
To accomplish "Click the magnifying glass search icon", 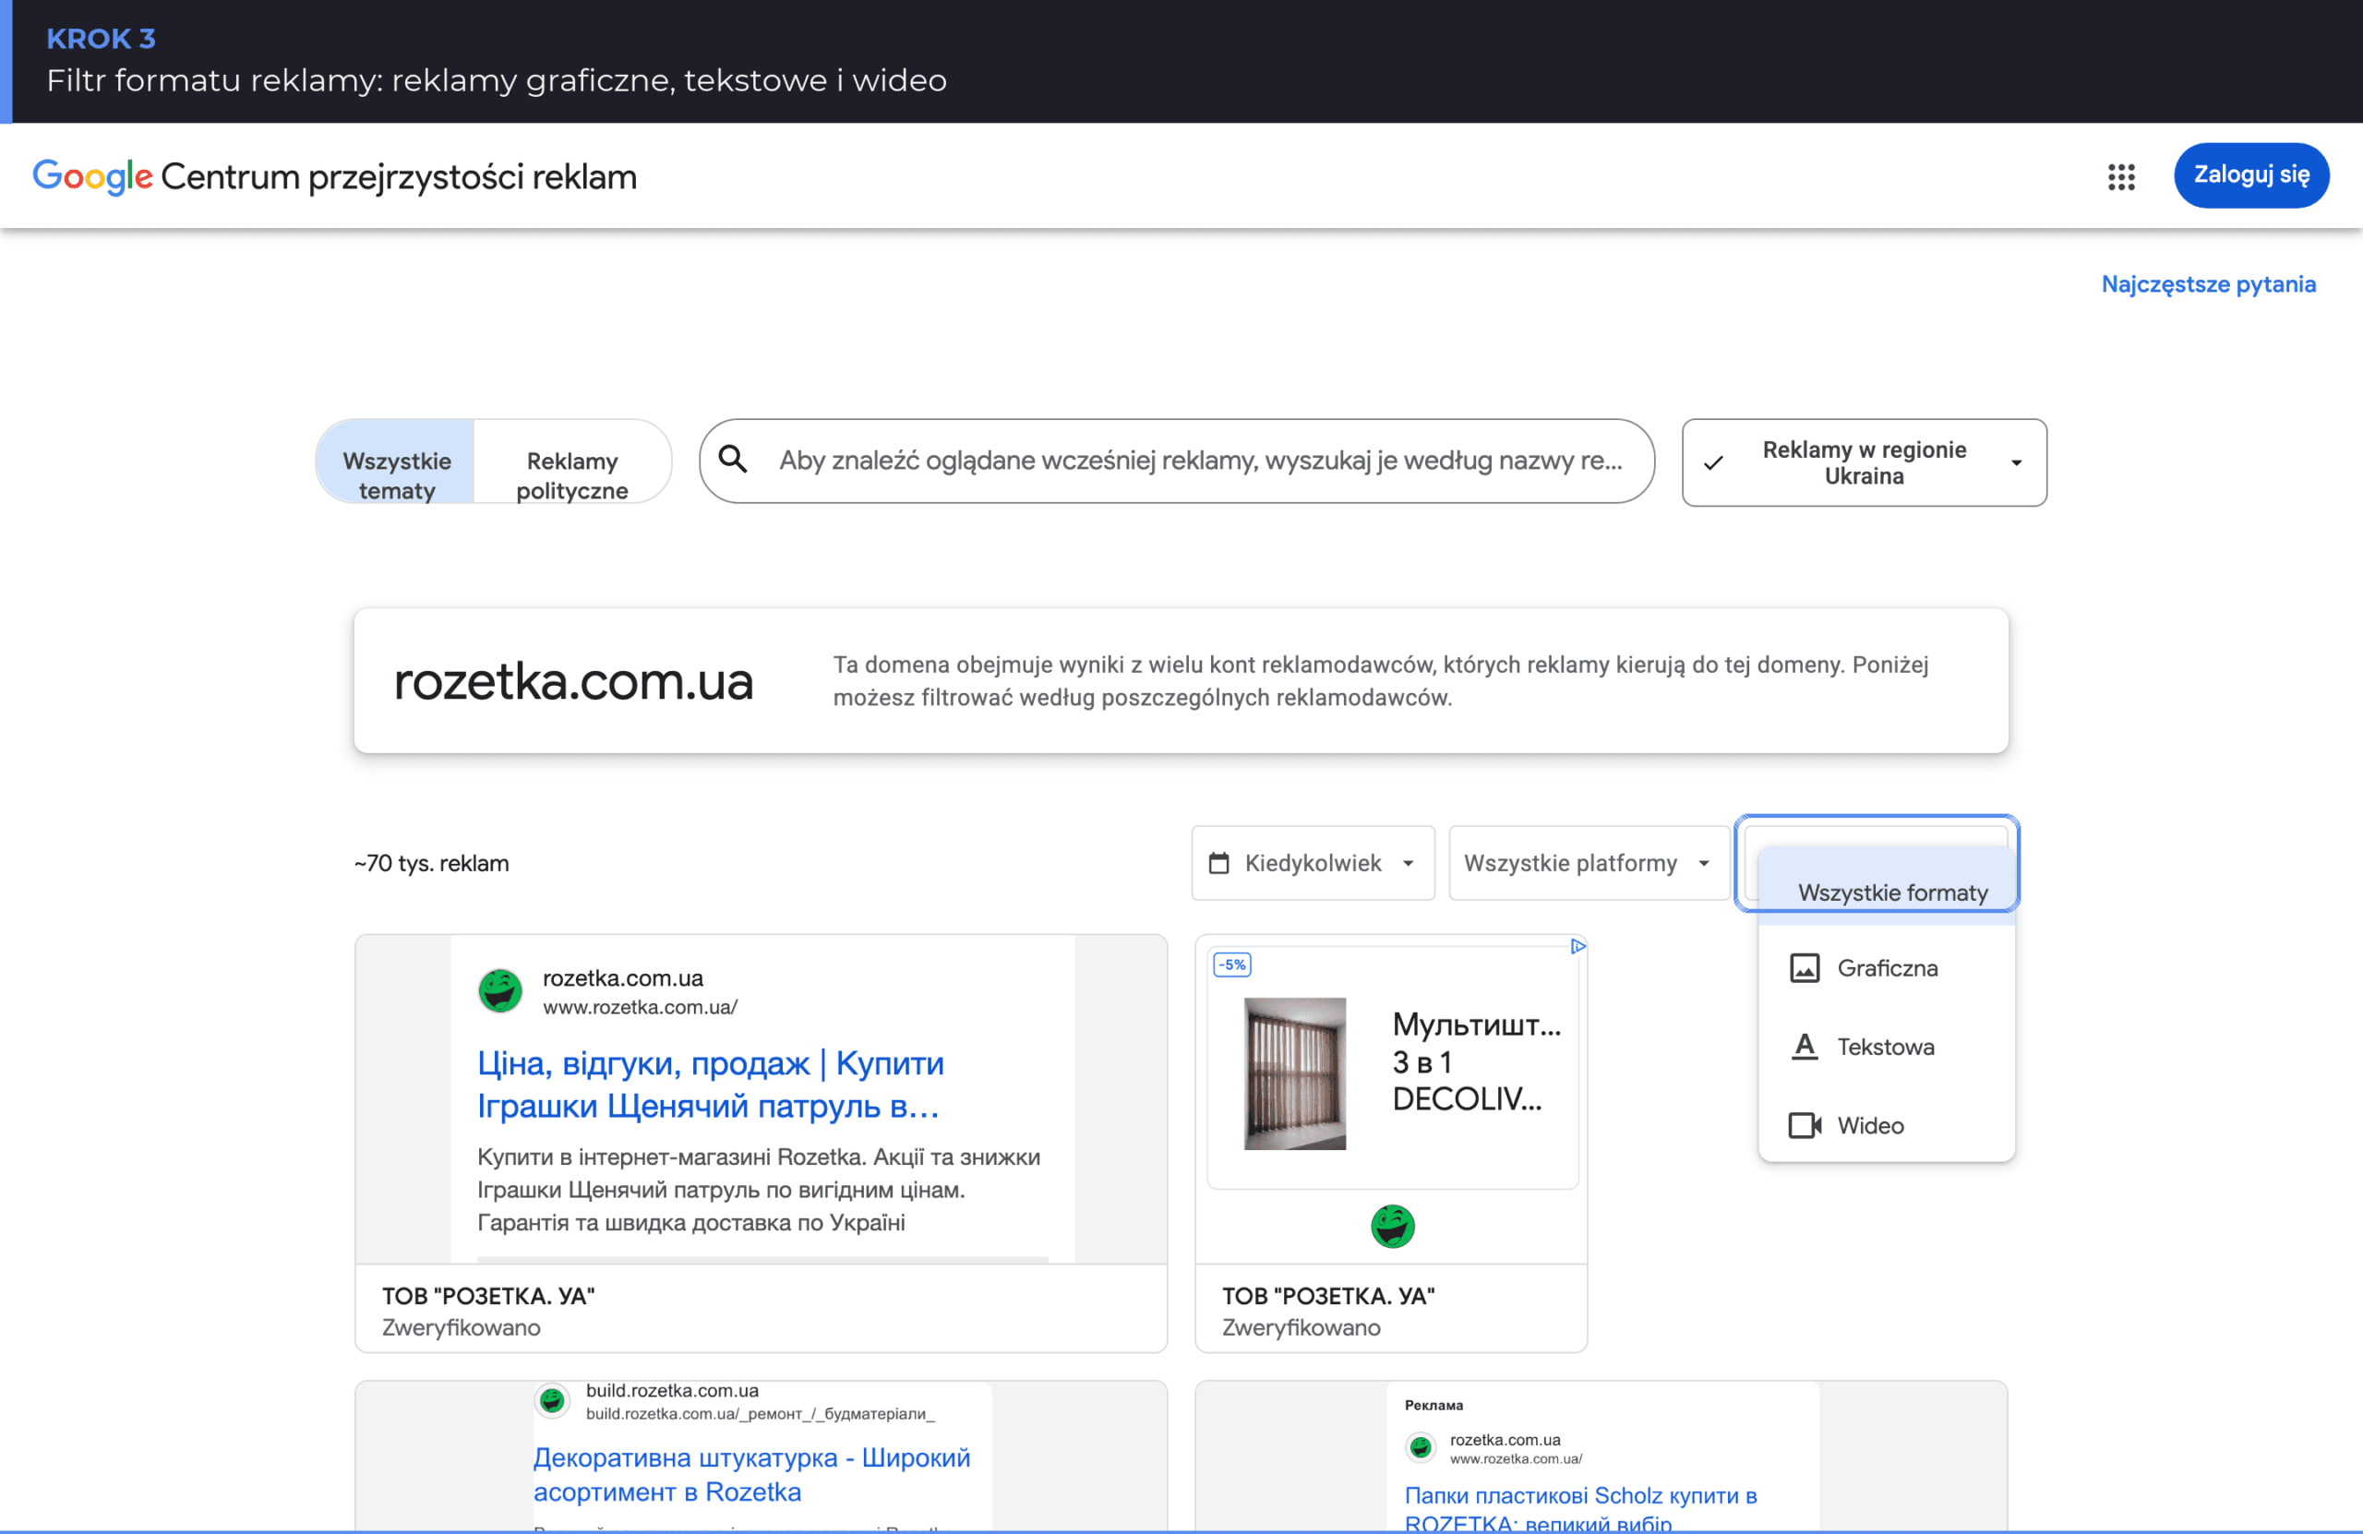I will [x=733, y=459].
